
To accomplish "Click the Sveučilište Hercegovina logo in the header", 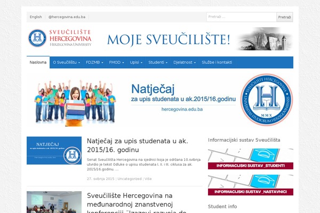I will coord(60,38).
